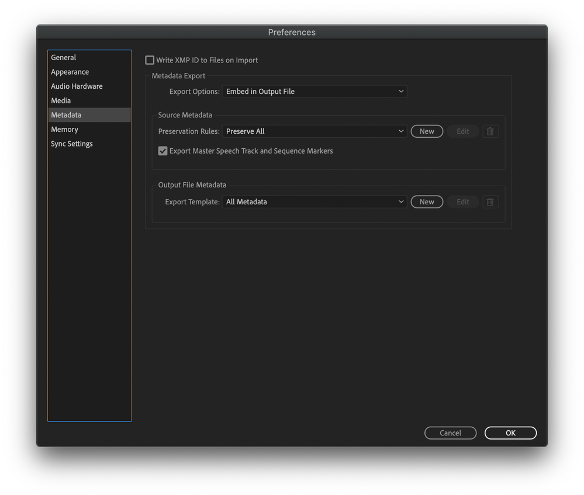Image resolution: width=584 pixels, height=495 pixels.
Task: Open the Export Template dropdown
Action: 315,202
